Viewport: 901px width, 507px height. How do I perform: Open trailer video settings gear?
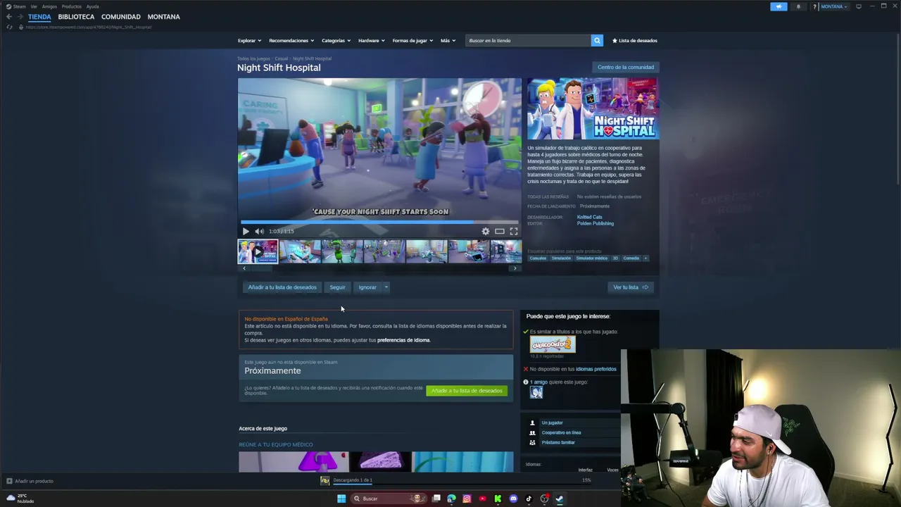coord(485,231)
